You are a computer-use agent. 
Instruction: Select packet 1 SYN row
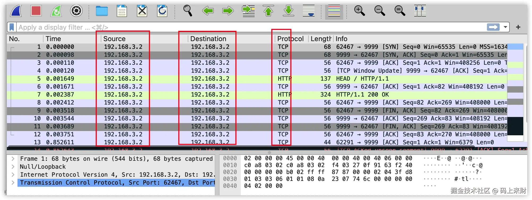pos(257,47)
